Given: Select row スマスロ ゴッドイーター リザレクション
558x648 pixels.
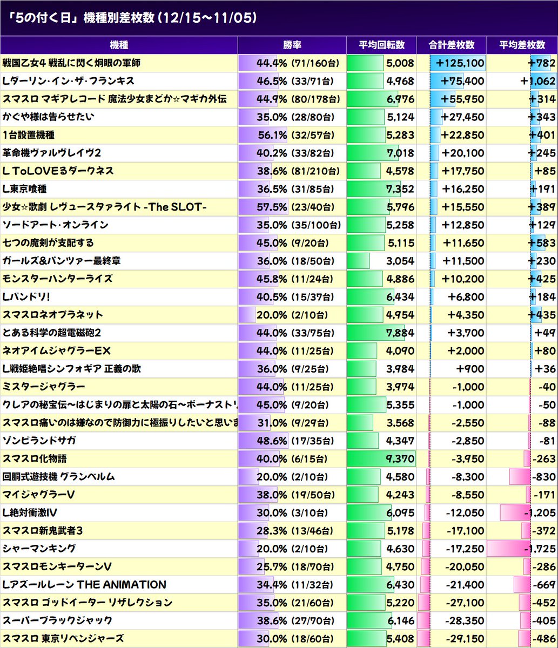Looking at the screenshot, I should click(279, 603).
